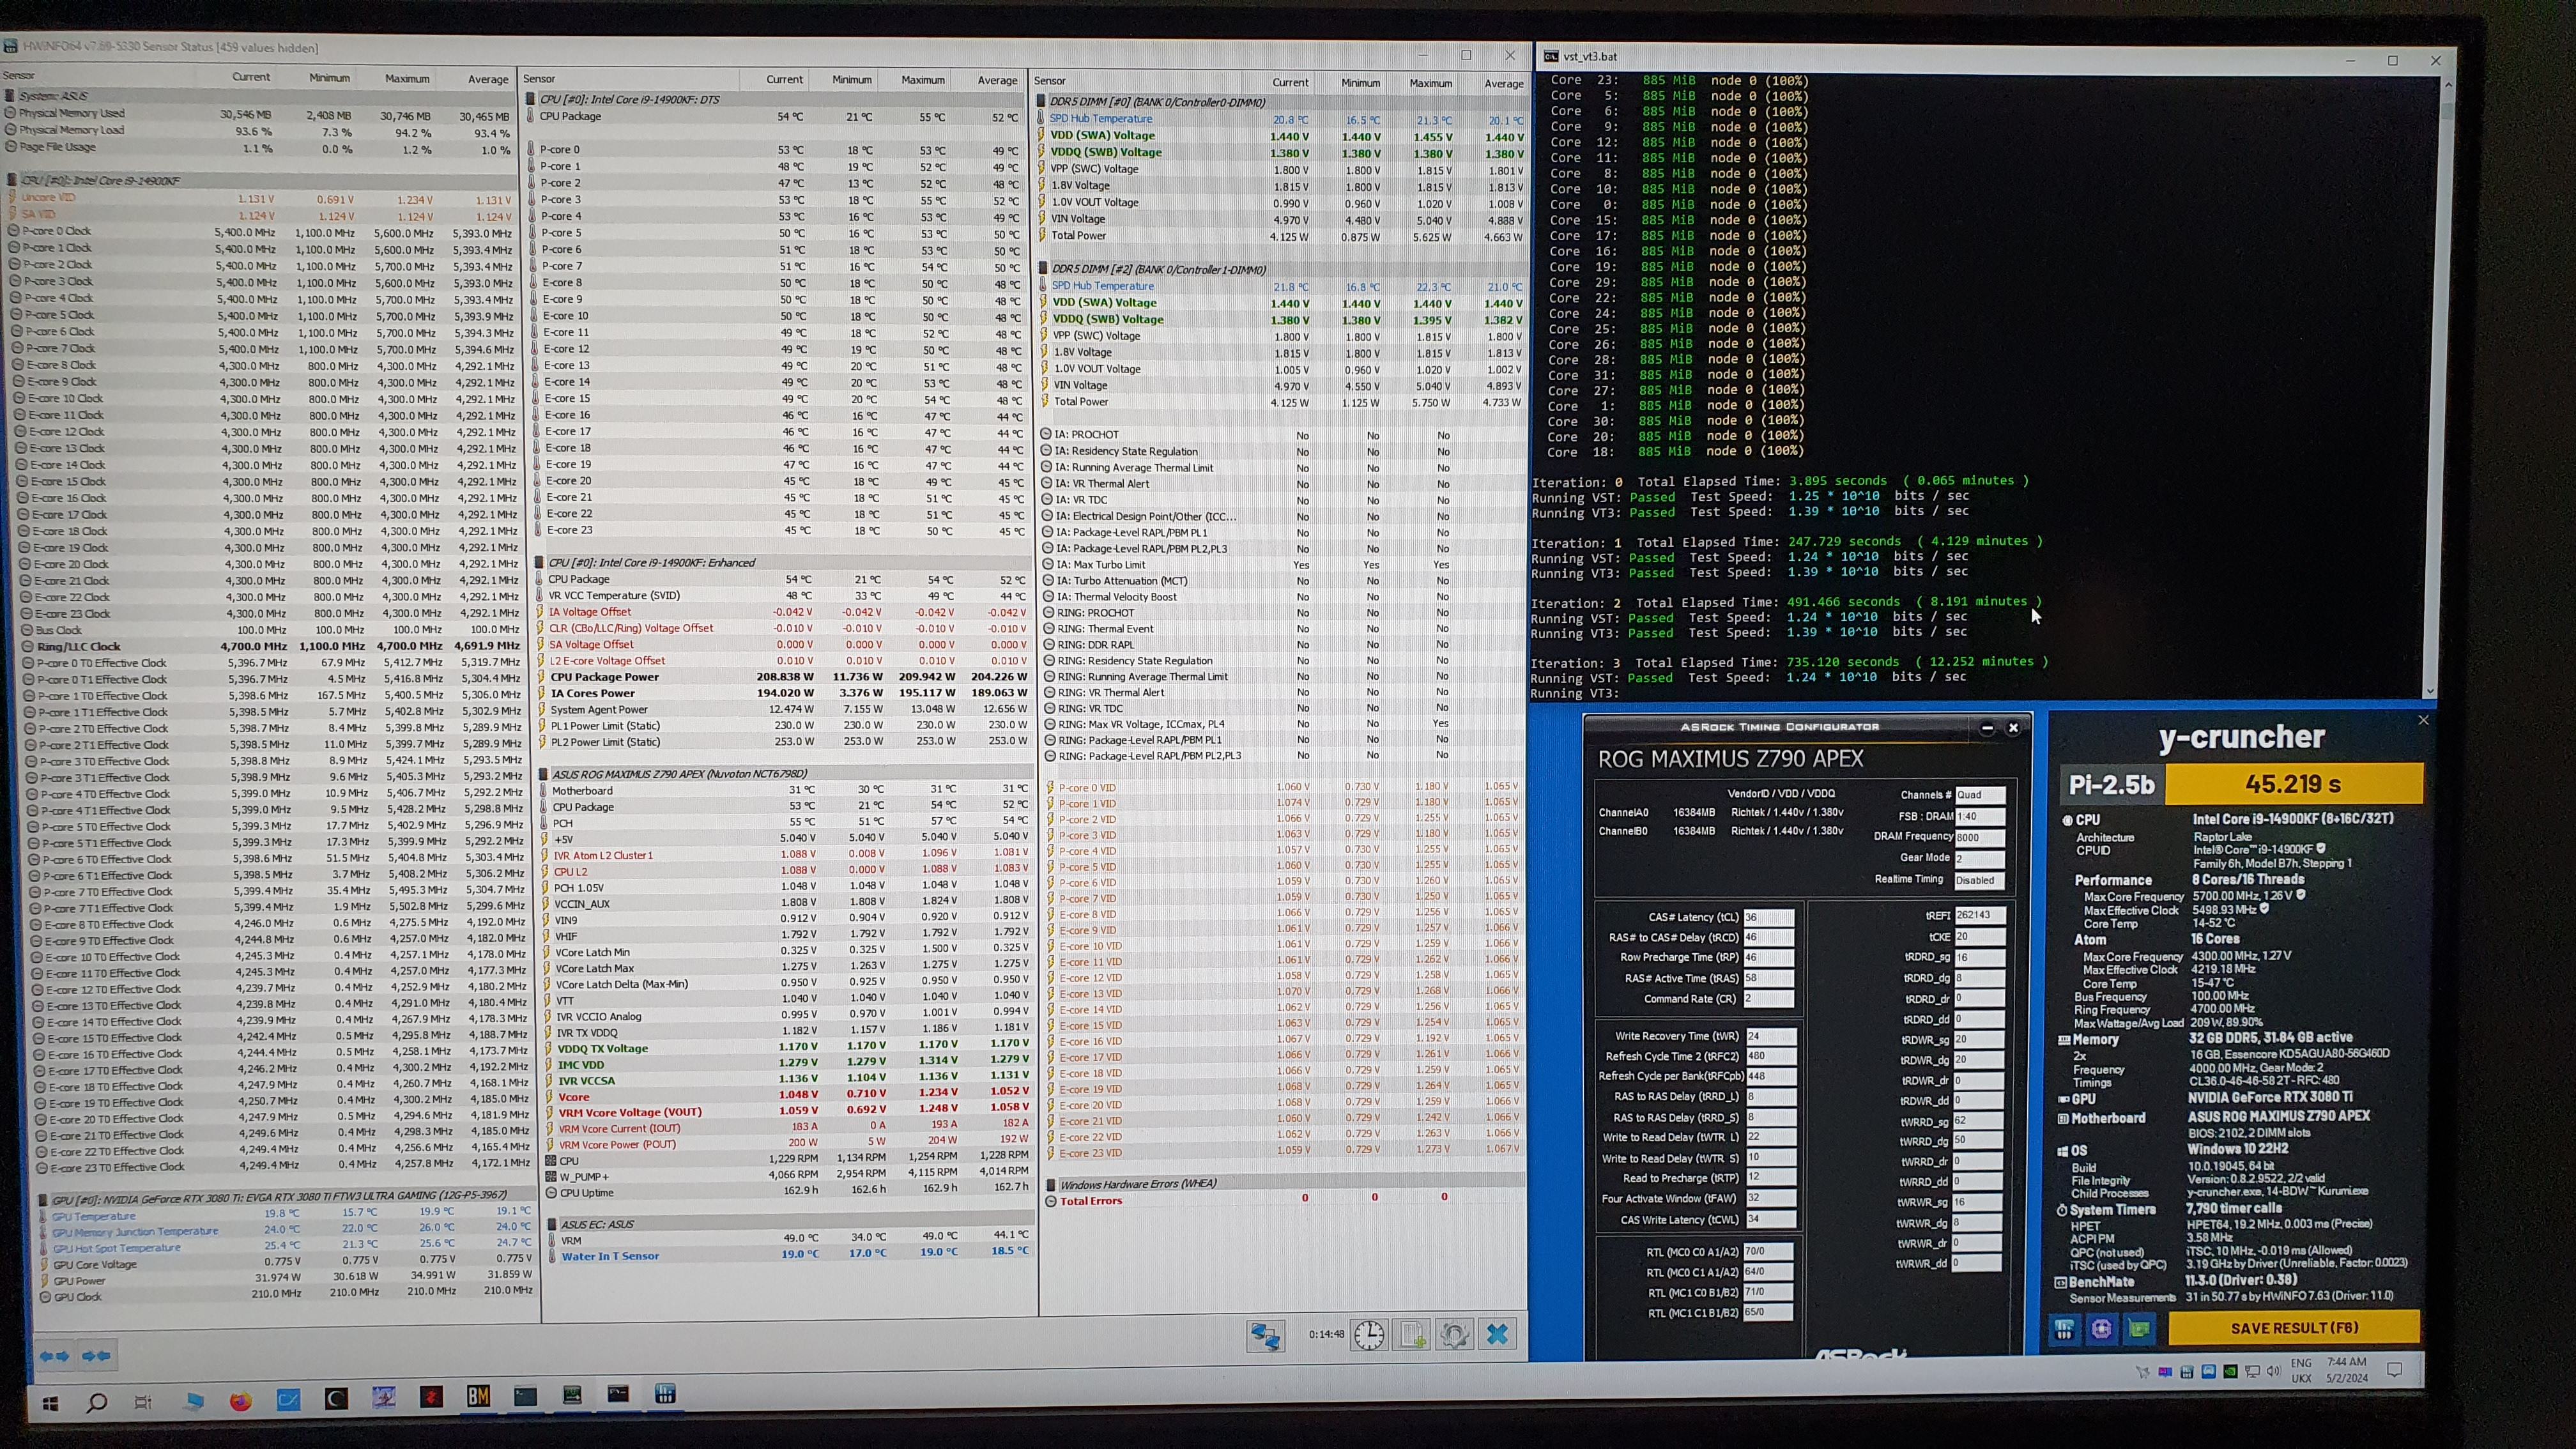
Task: Select the Vcore sensor row
Action: [787, 1096]
